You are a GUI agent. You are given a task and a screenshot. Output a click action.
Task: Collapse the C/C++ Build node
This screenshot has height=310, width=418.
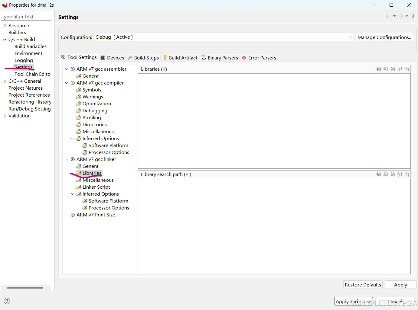point(5,40)
